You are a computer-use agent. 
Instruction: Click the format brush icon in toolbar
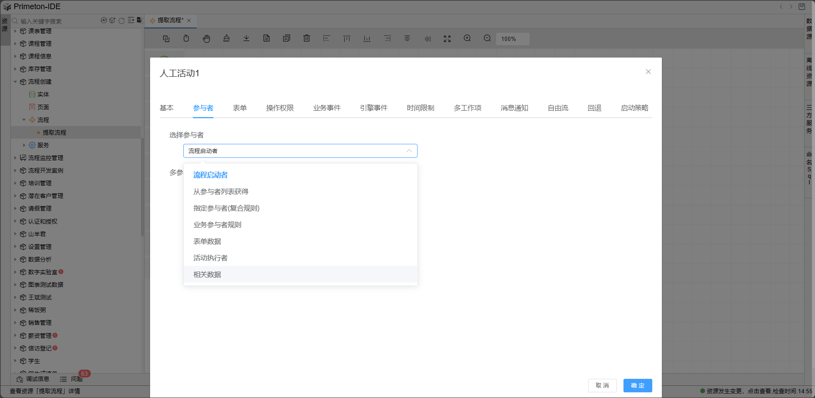[226, 38]
